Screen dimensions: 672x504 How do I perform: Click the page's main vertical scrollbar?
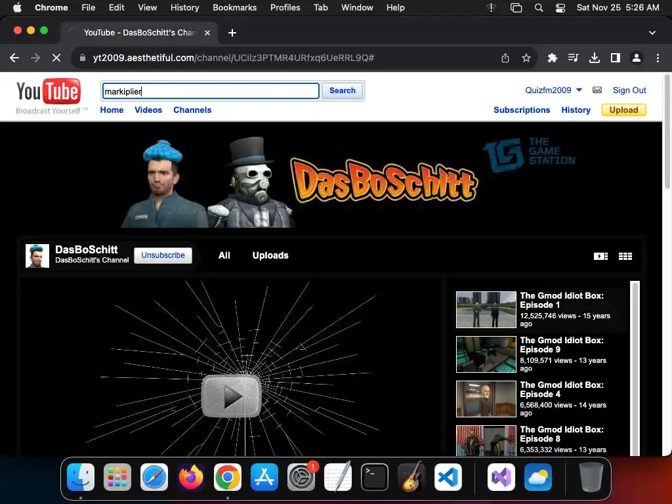tap(667, 131)
